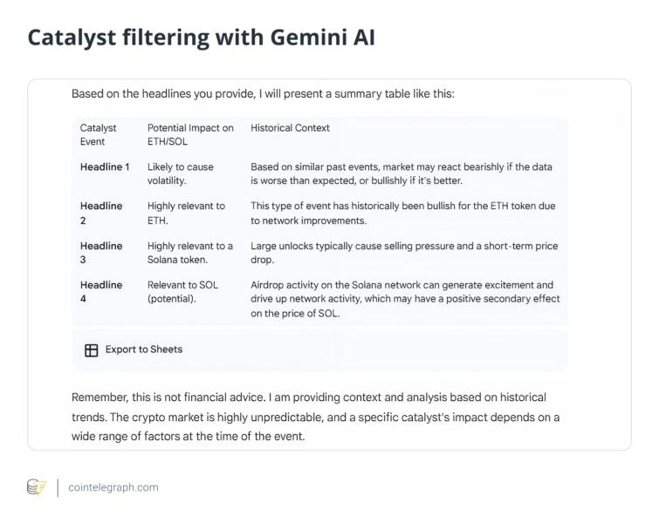Select the Potential Impact on ETH/SOL header
The image size is (659, 523).
[190, 134]
